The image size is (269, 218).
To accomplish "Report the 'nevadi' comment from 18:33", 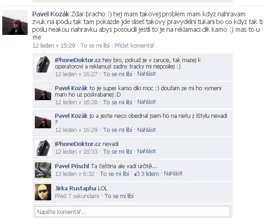I will [x=147, y=151].
